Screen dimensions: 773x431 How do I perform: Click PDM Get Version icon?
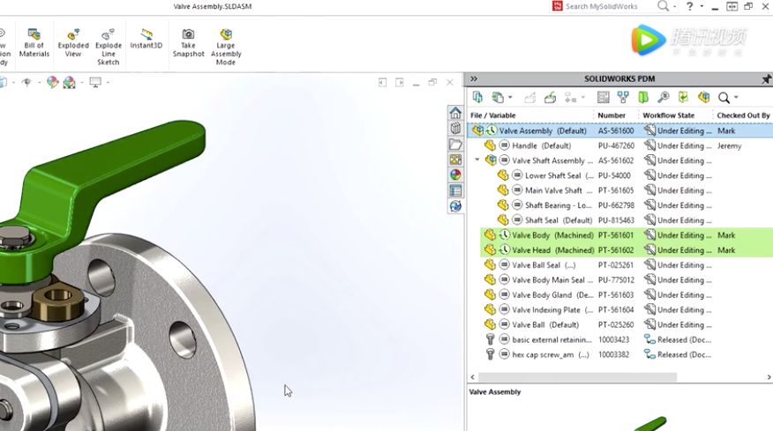[498, 98]
